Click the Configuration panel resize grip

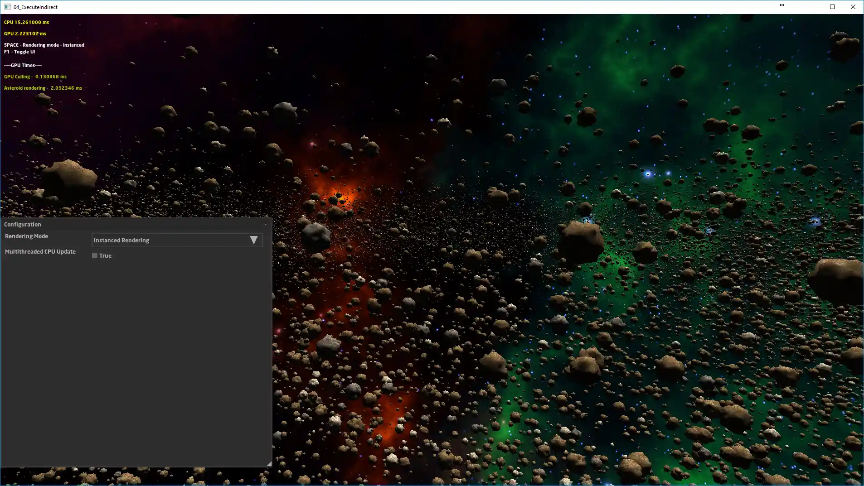click(269, 464)
